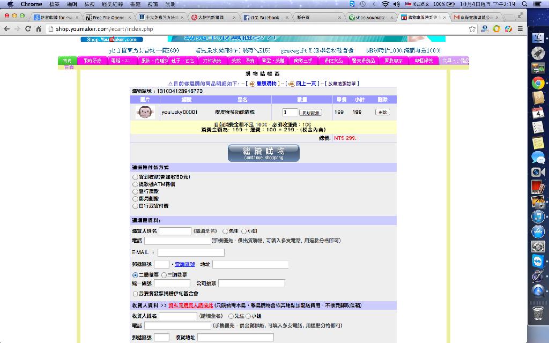Launch Google Chrome from the Dock

point(538,83)
